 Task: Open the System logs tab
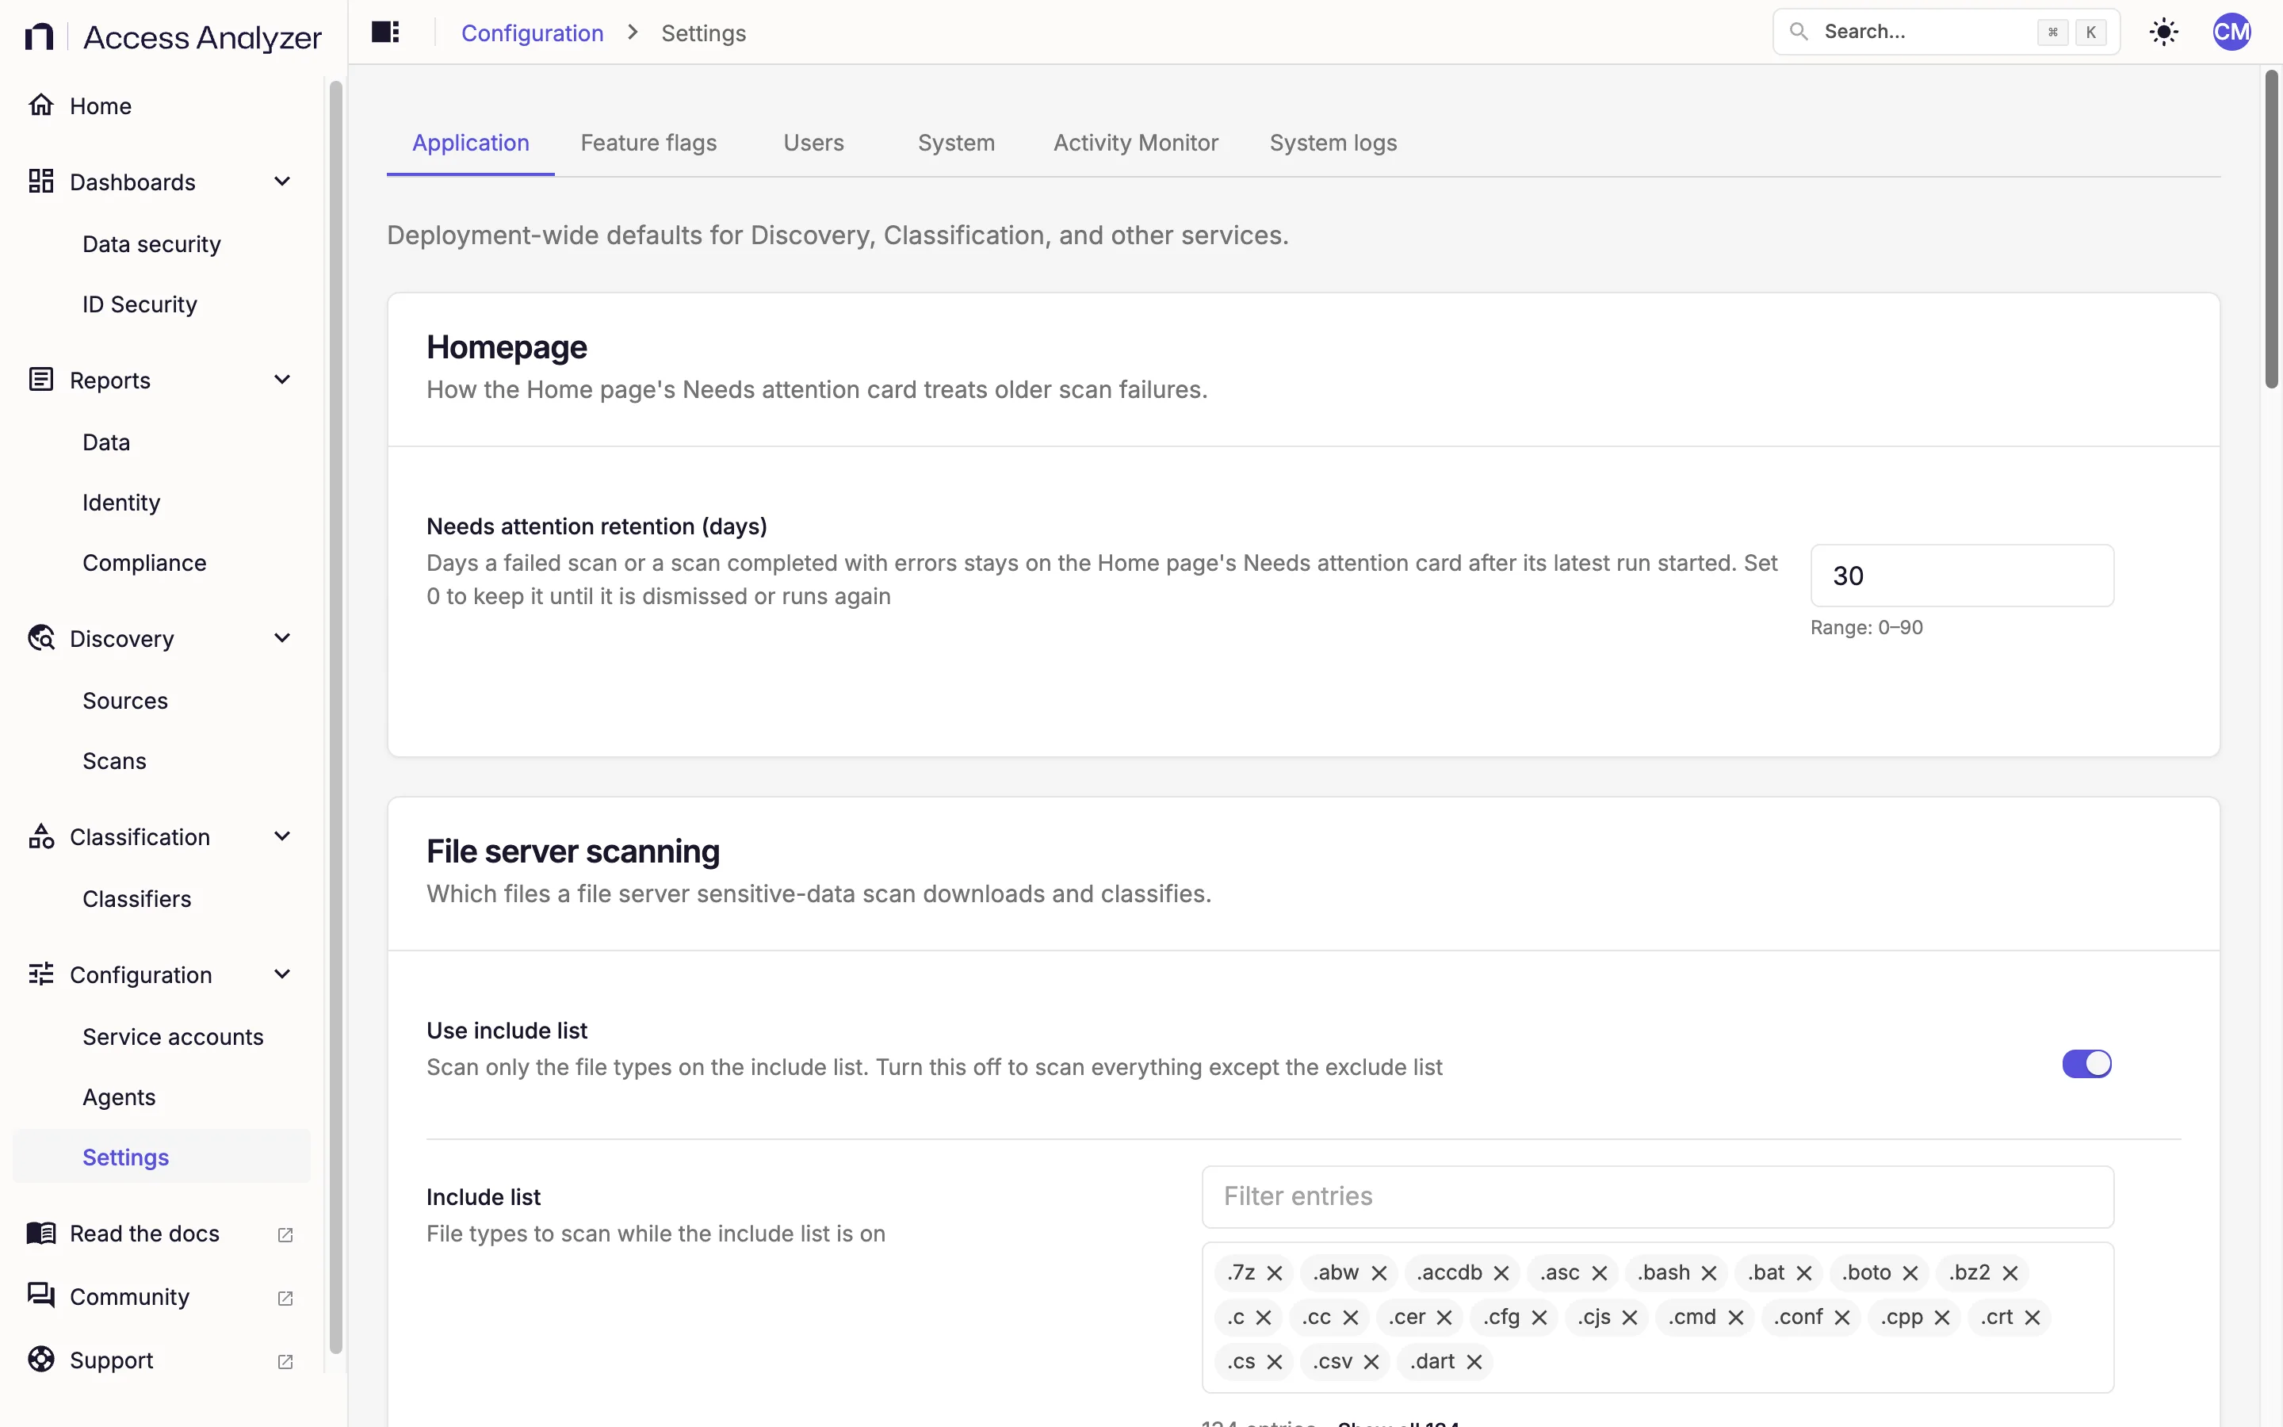(1332, 143)
